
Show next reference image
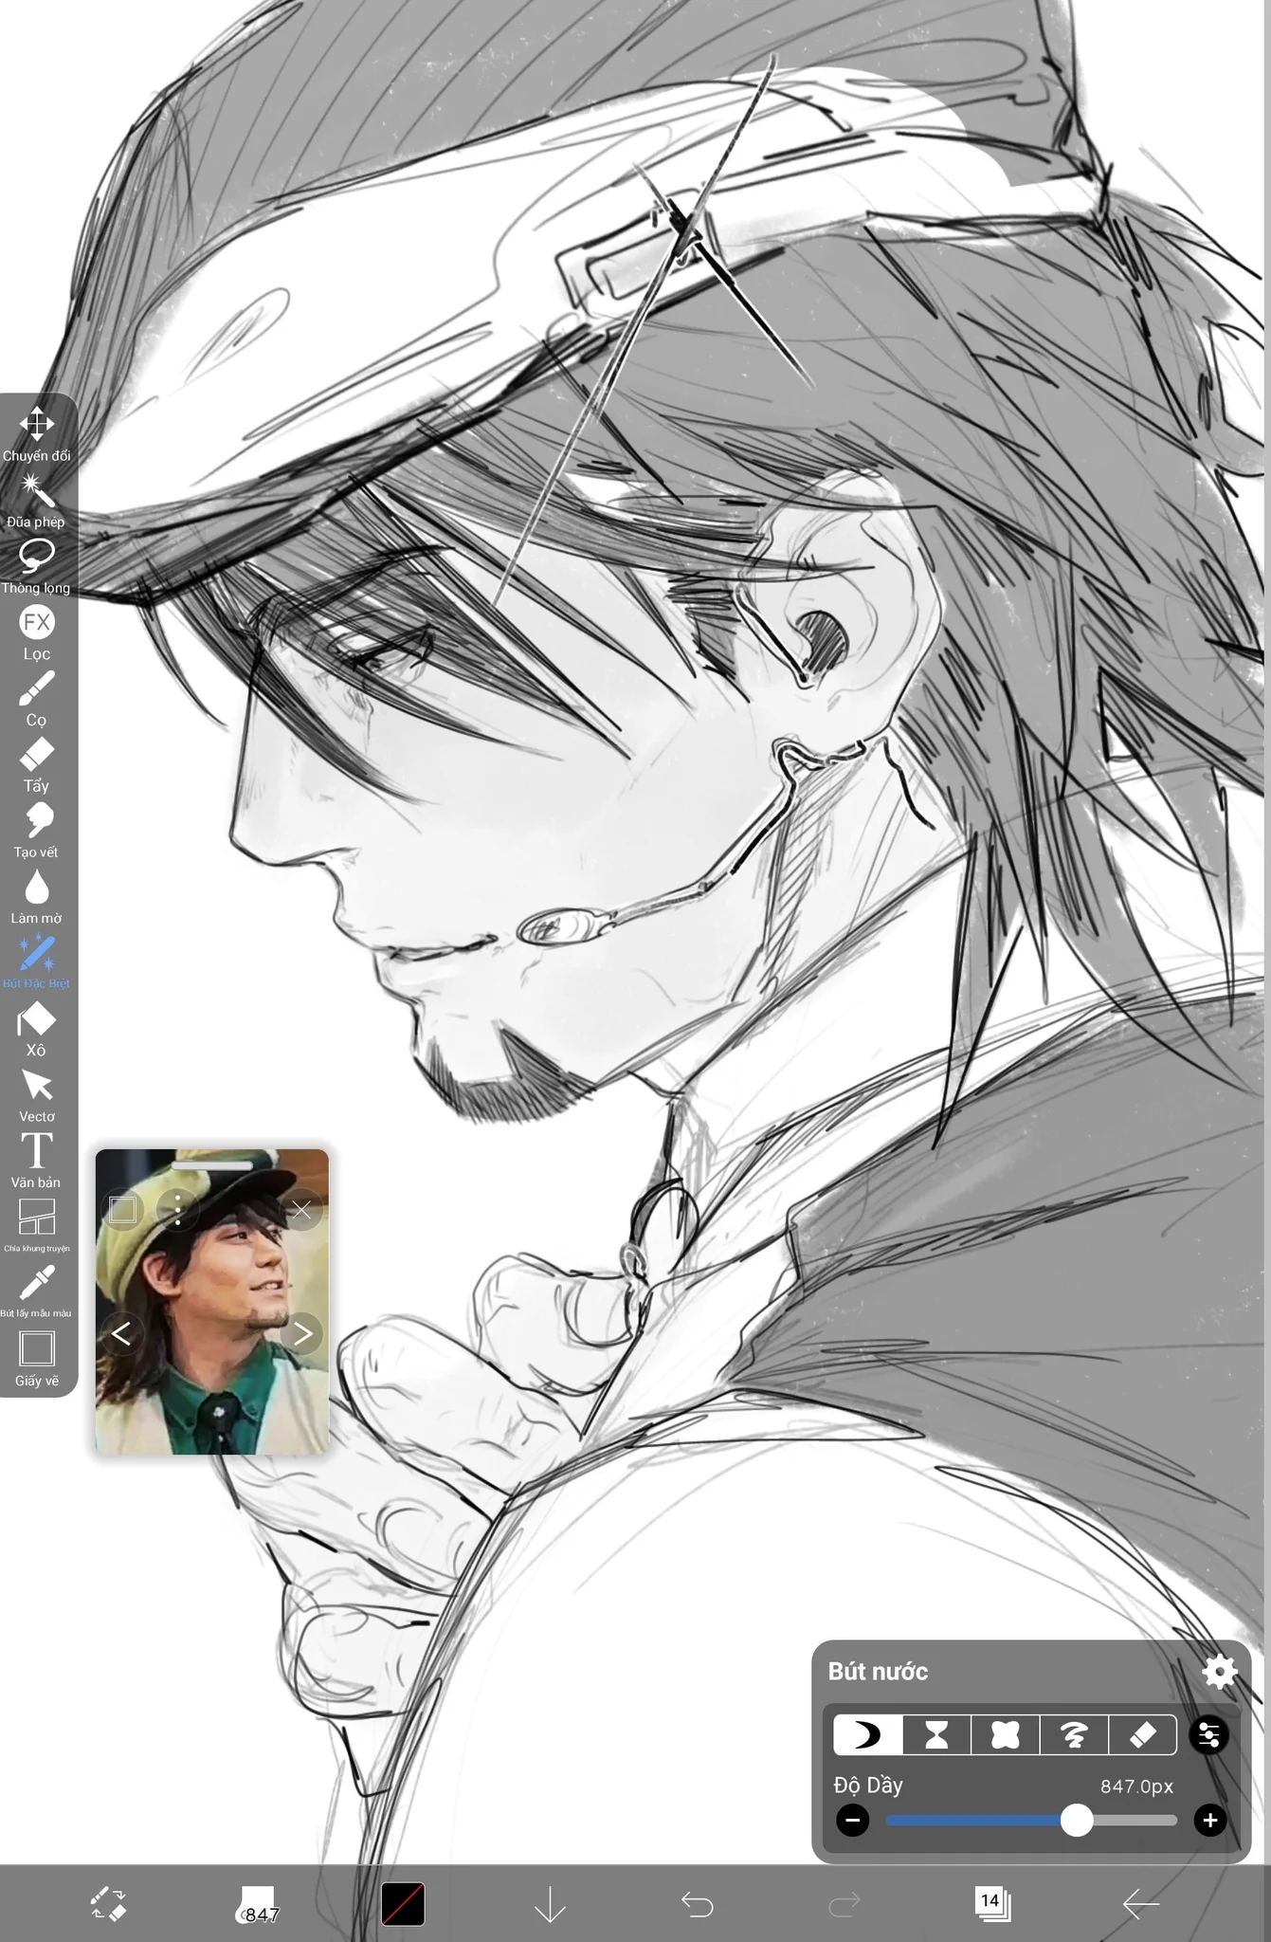(x=301, y=1333)
